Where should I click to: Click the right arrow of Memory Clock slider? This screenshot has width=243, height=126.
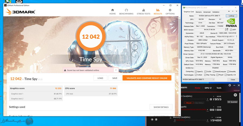point(208,120)
